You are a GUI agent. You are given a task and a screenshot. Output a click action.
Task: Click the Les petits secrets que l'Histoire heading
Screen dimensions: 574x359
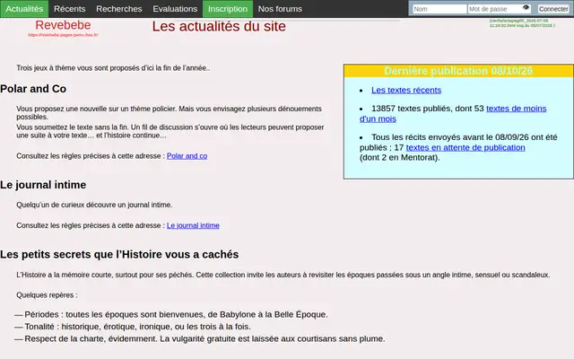(119, 255)
